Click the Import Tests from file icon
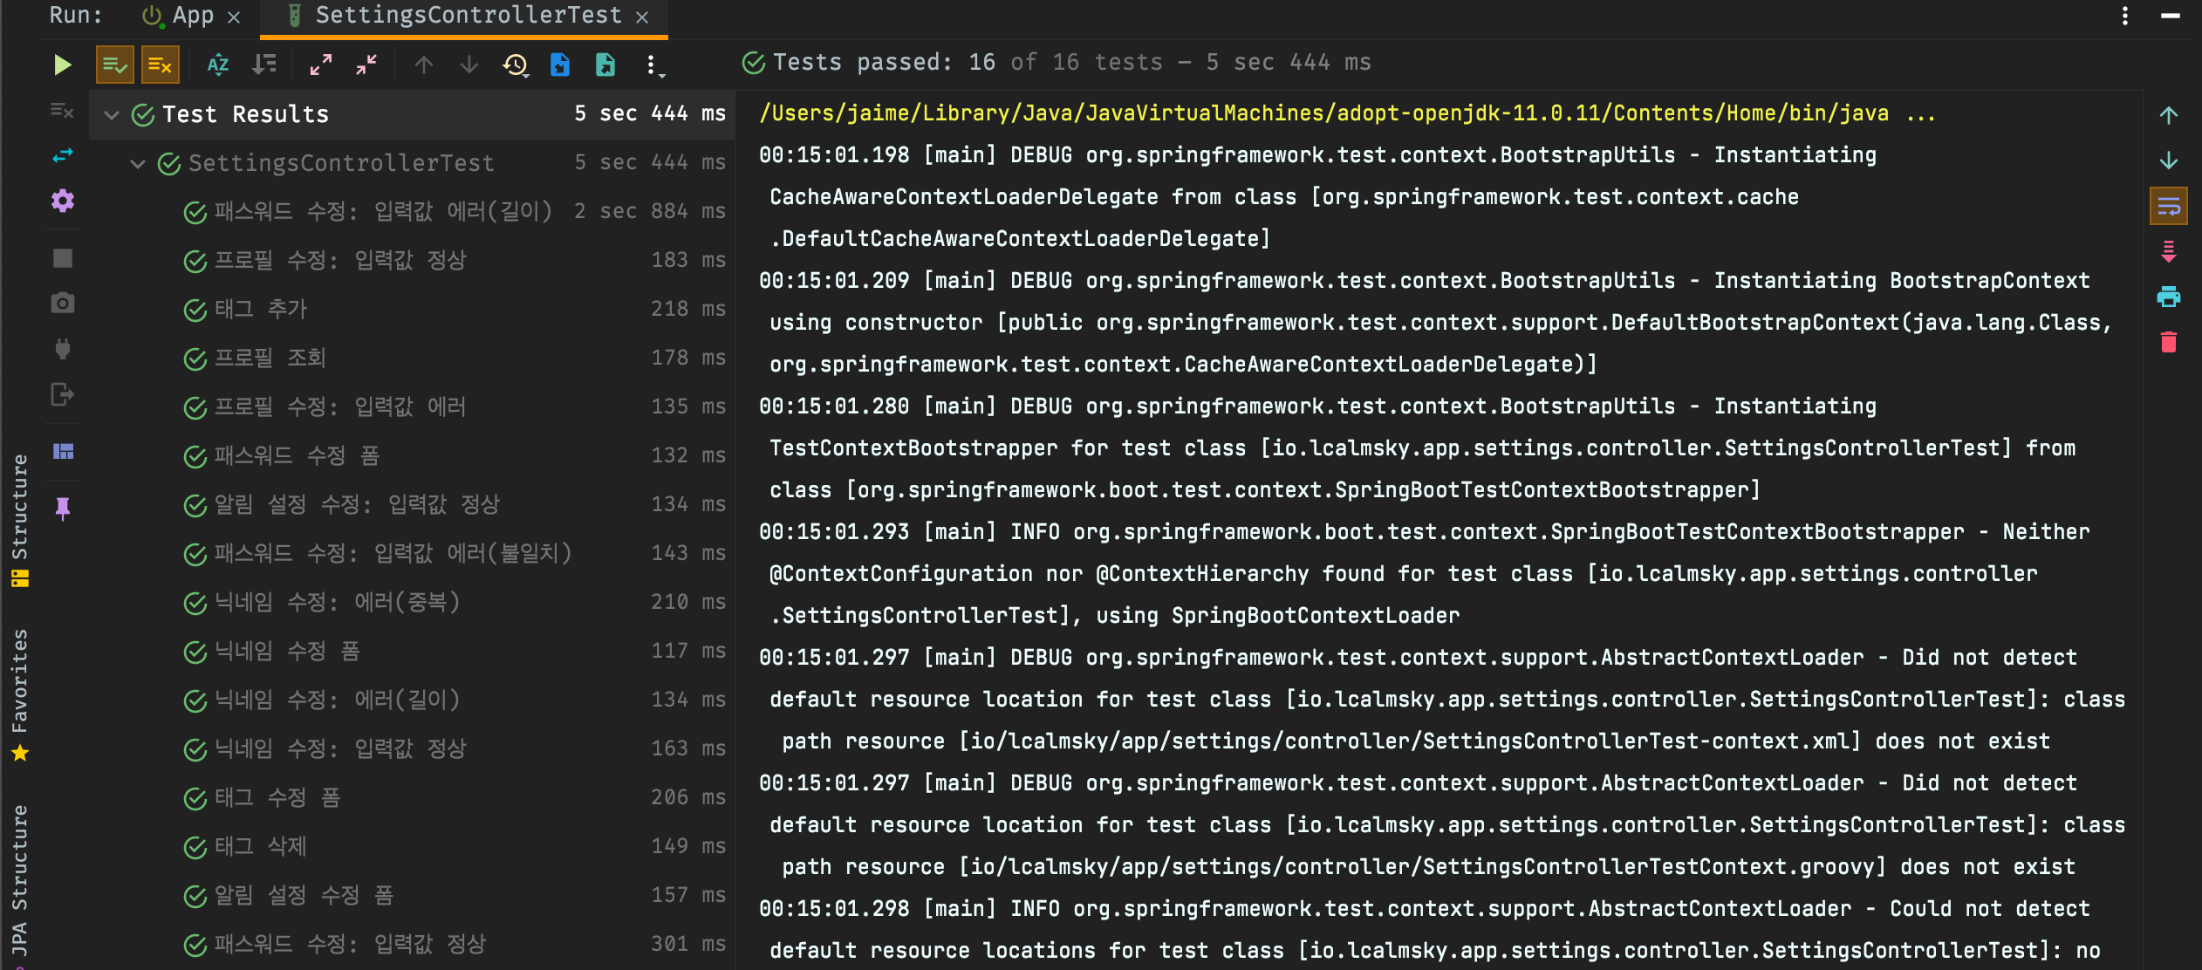The width and height of the screenshot is (2202, 970). pos(560,65)
